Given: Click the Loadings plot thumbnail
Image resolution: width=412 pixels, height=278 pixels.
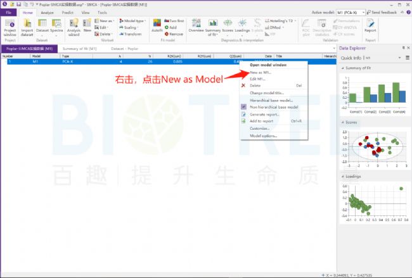Looking at the screenshot, I should (x=374, y=203).
